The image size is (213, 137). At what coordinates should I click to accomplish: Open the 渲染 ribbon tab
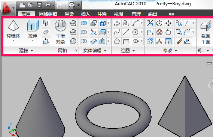[69, 14]
